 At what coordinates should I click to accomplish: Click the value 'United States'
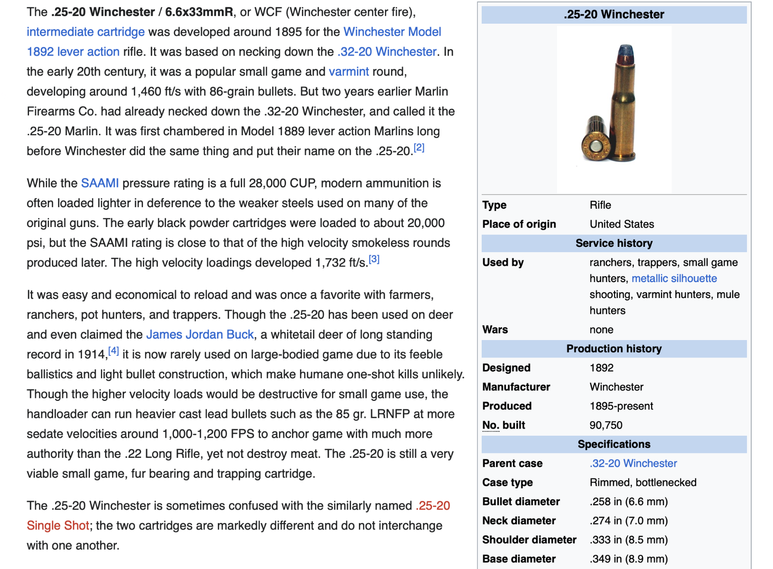point(622,224)
